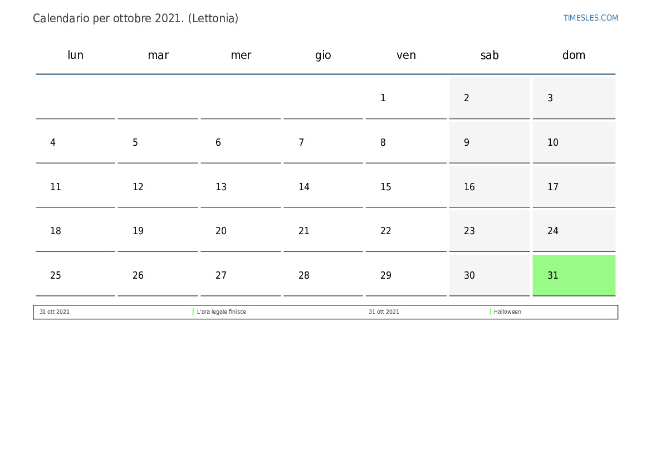This screenshot has width=651, height=460.
Task: Select the highlighted day 31 cell
Action: (574, 275)
